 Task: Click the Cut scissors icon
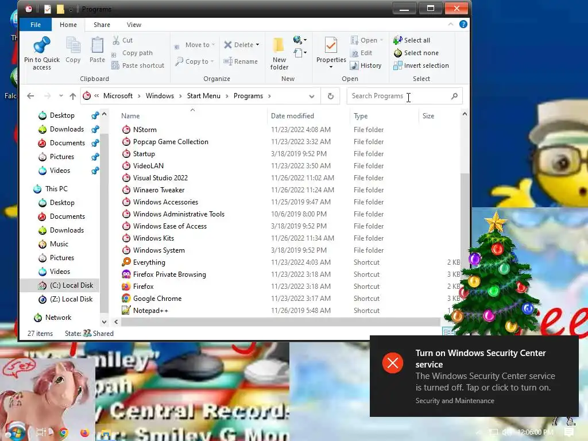(x=116, y=40)
